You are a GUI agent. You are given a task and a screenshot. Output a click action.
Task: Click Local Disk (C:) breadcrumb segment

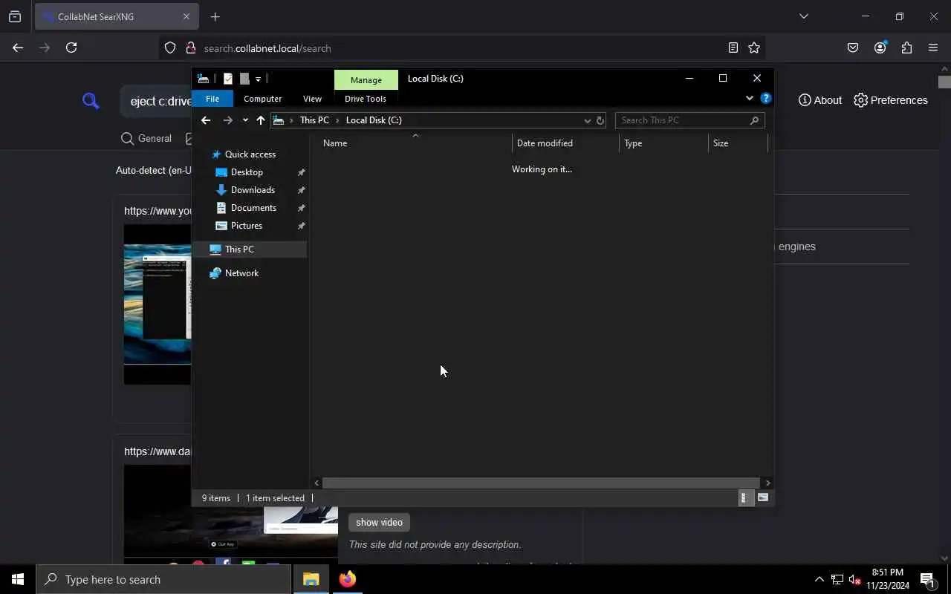click(x=374, y=120)
